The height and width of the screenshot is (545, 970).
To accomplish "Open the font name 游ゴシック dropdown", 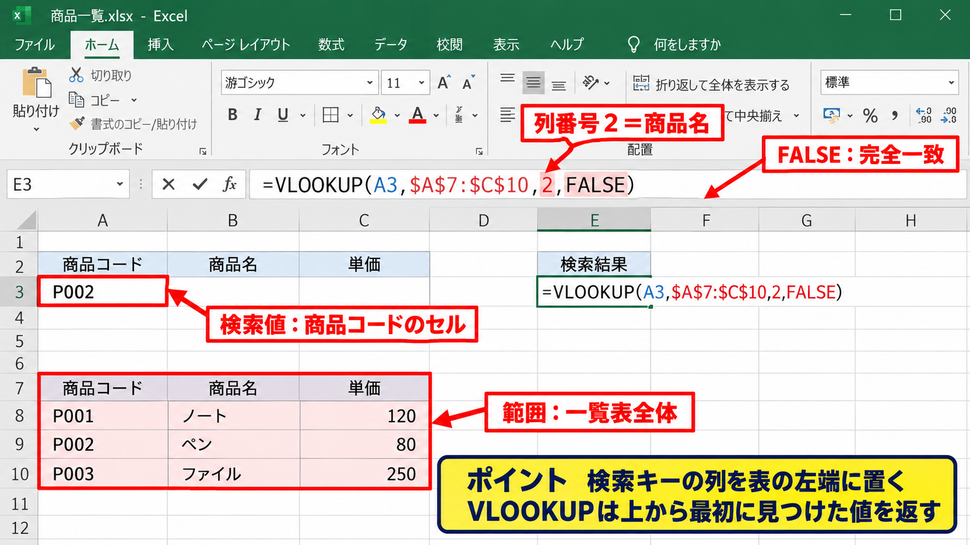I will point(369,83).
